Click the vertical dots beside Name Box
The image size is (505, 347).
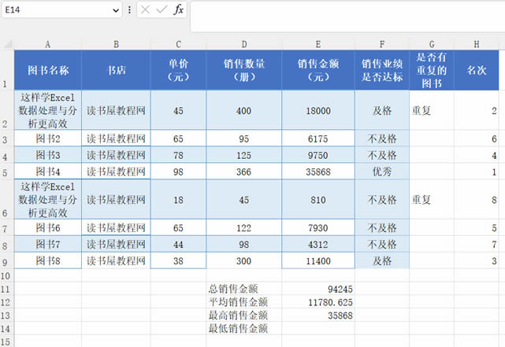[x=130, y=9]
